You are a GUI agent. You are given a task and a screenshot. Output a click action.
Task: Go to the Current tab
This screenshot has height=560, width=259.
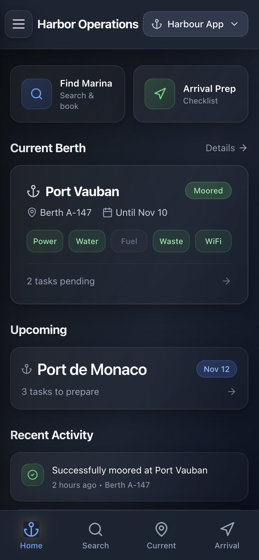click(x=161, y=535)
